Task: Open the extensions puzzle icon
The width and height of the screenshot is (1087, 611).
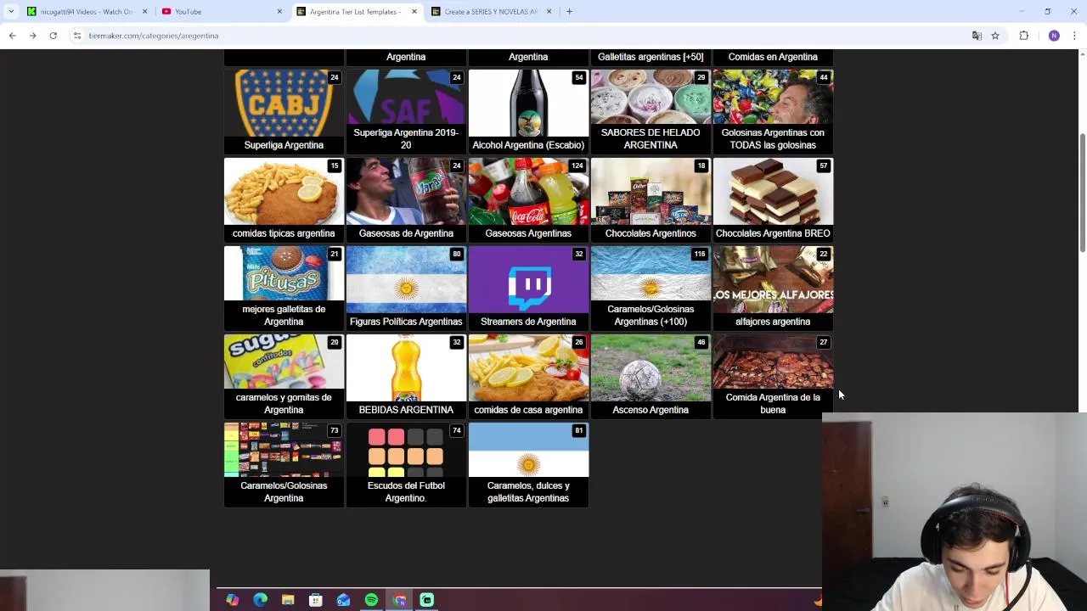Action: 1023,36
